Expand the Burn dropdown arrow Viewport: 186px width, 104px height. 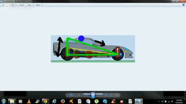click(x=33, y=5)
